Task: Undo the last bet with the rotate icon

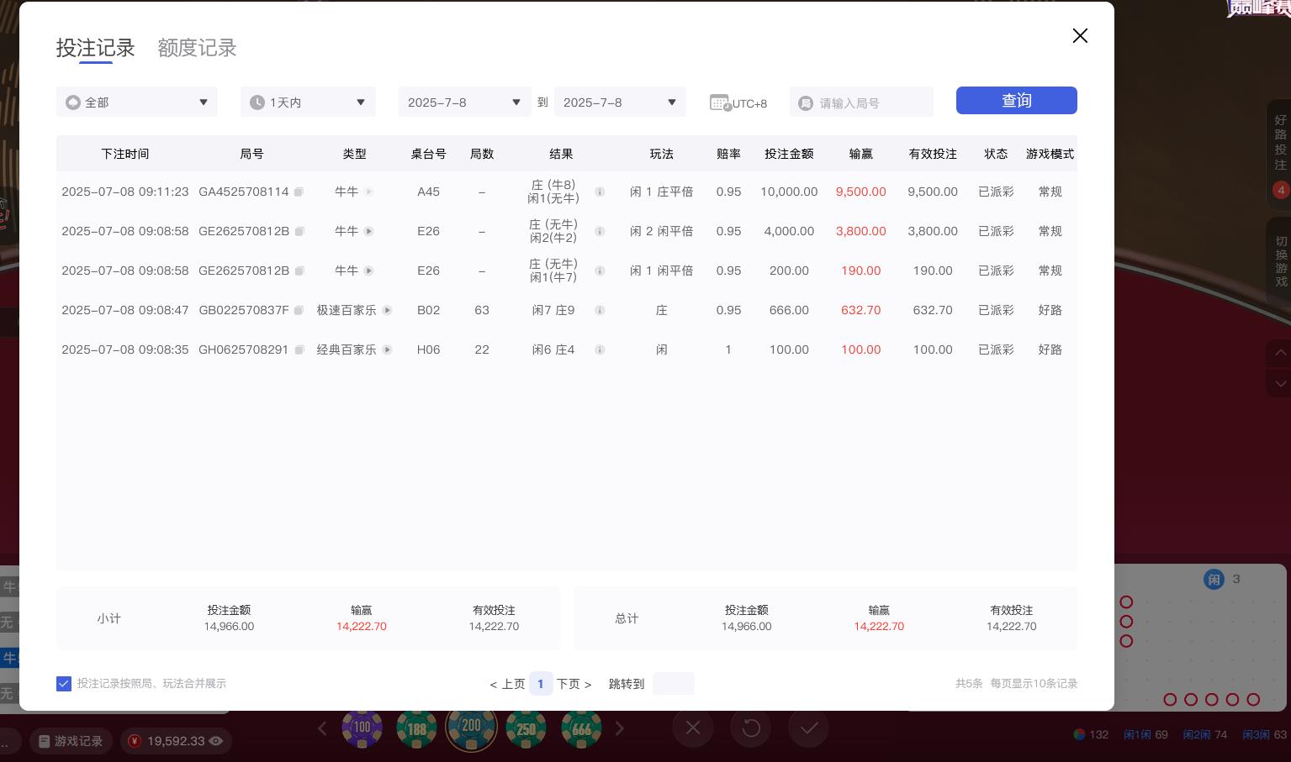Action: [750, 728]
